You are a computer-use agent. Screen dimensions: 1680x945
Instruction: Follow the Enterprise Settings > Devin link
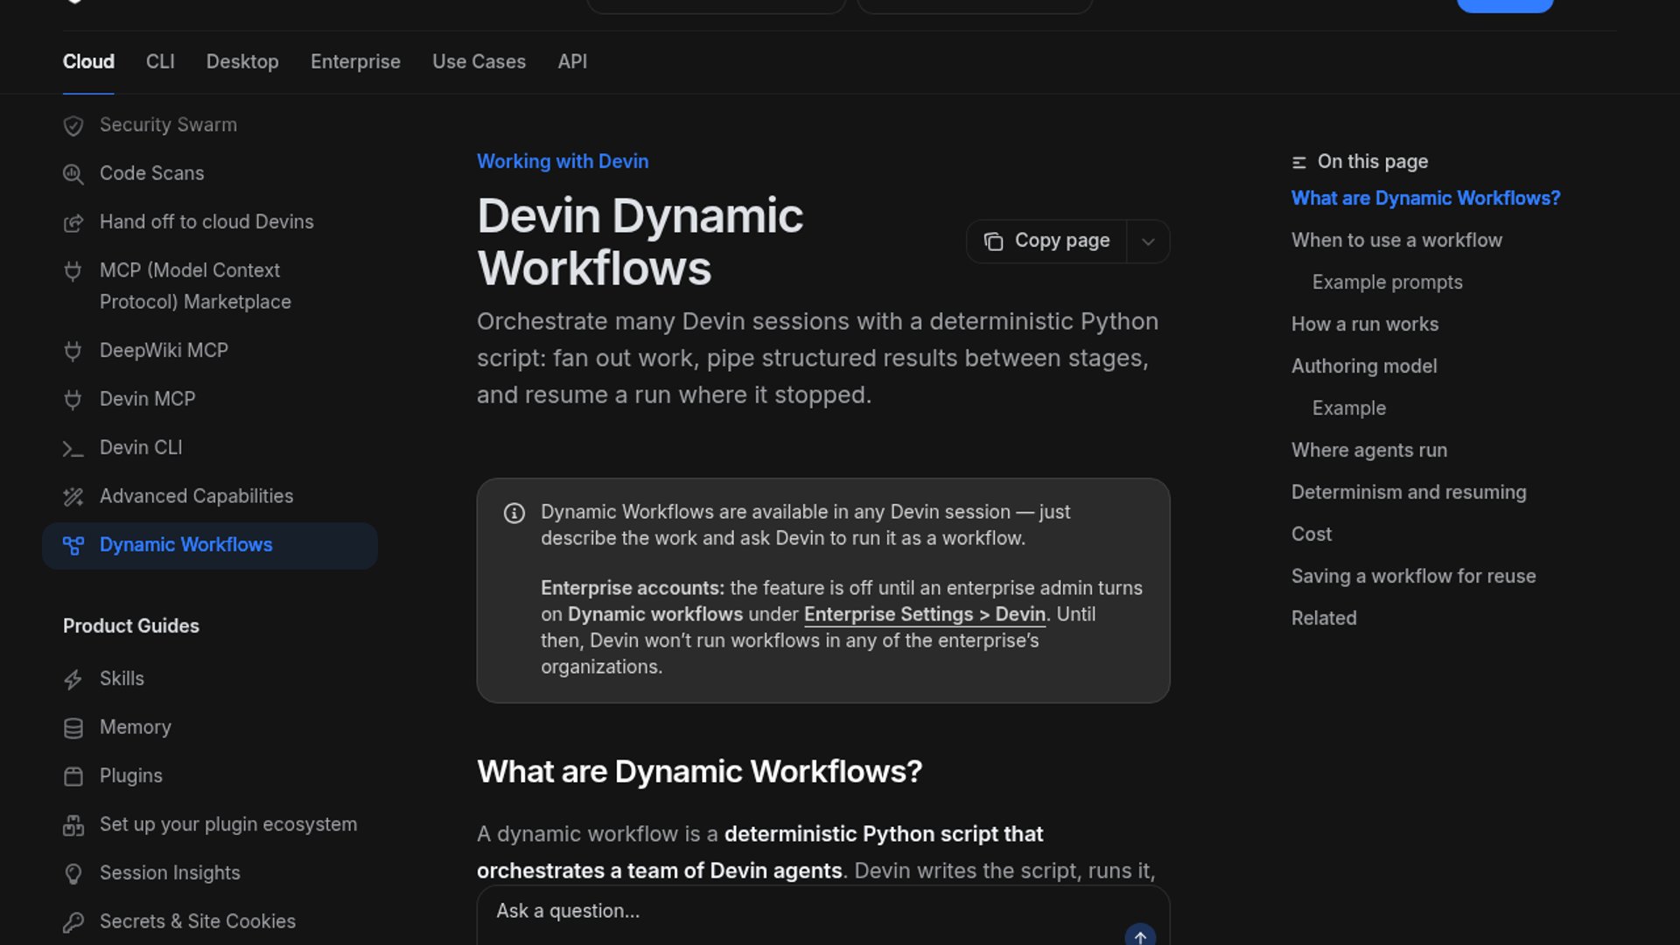tap(924, 614)
